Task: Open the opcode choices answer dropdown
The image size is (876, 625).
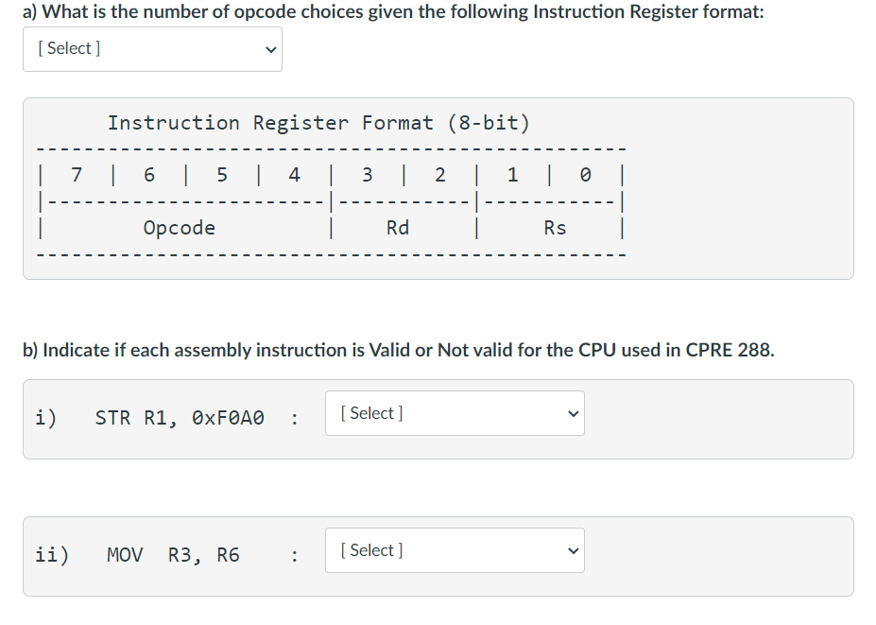Action: click(151, 49)
